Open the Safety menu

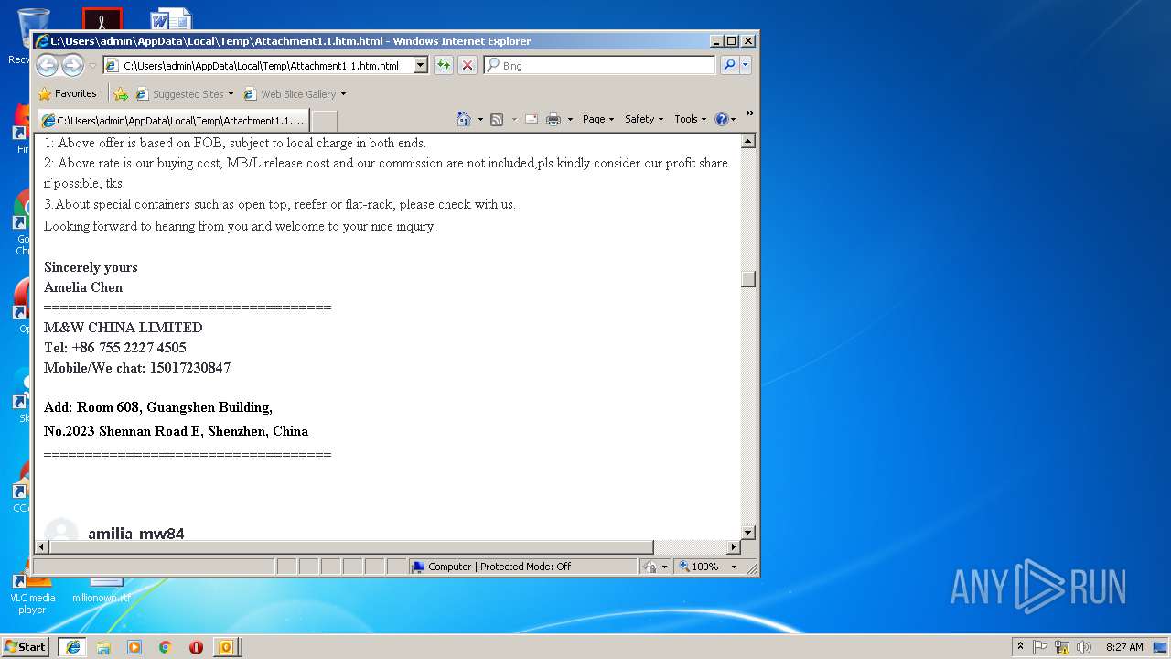click(644, 119)
